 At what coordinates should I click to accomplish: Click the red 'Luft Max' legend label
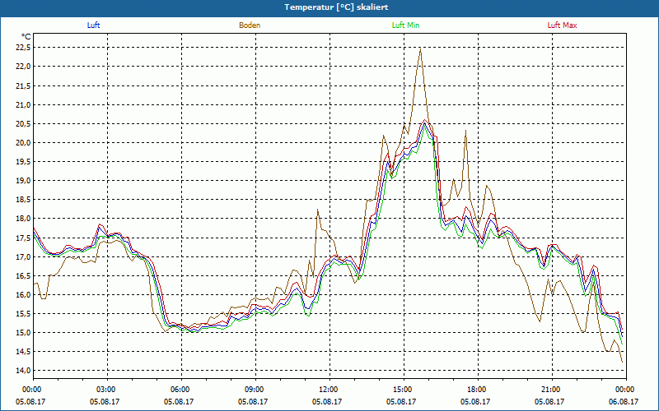[x=562, y=25]
